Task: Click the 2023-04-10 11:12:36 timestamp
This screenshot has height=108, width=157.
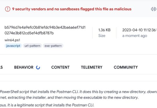Action: pos(139,30)
